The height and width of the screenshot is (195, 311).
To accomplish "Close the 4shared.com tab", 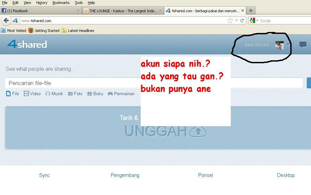I will coord(242,11).
